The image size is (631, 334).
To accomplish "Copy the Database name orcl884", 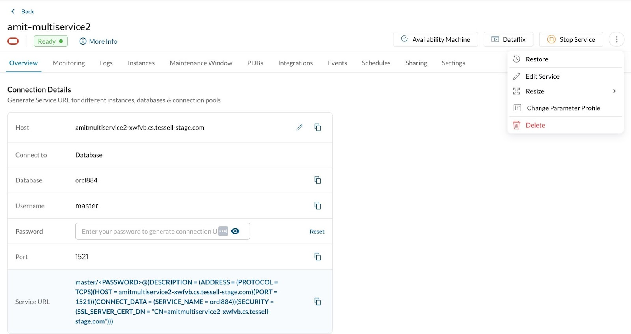I will pyautogui.click(x=317, y=180).
